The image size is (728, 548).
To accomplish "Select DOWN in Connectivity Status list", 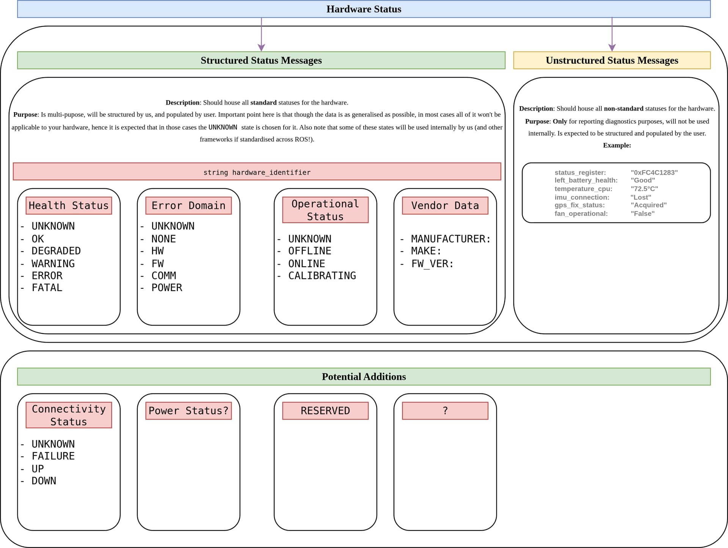I will point(44,481).
